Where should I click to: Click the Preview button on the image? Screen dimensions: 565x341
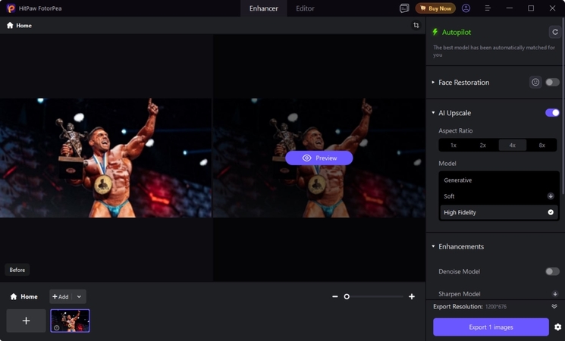pyautogui.click(x=319, y=158)
